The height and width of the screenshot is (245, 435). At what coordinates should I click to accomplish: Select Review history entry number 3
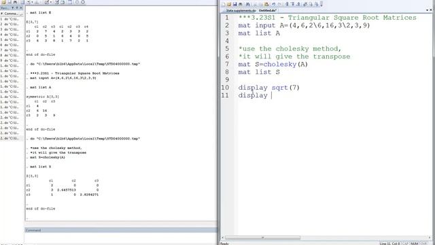point(12,29)
